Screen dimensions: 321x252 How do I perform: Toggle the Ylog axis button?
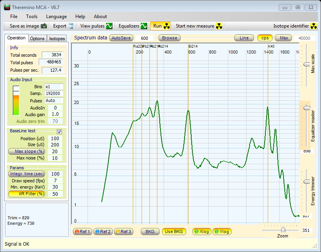coord(222,232)
